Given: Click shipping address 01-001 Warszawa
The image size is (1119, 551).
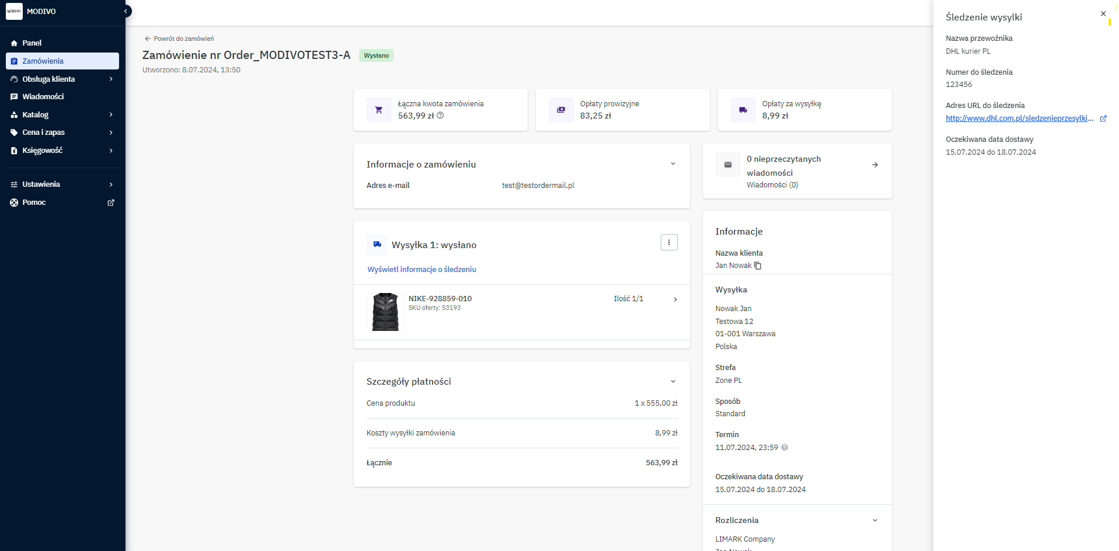Looking at the screenshot, I should pyautogui.click(x=745, y=334).
